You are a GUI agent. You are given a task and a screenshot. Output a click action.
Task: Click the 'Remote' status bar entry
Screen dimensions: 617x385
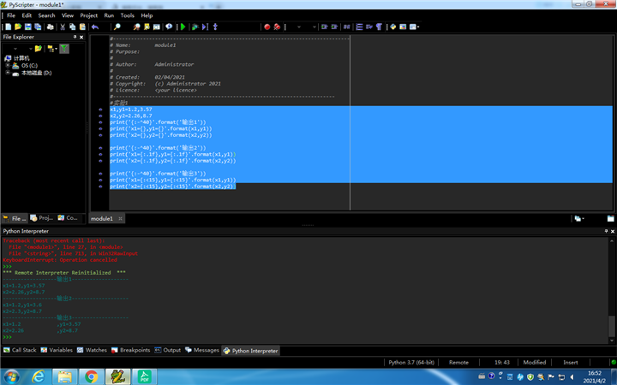coord(458,362)
